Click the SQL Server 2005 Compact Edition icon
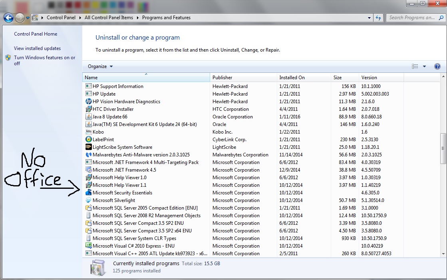Screen dimensions: 447x280 88,208
